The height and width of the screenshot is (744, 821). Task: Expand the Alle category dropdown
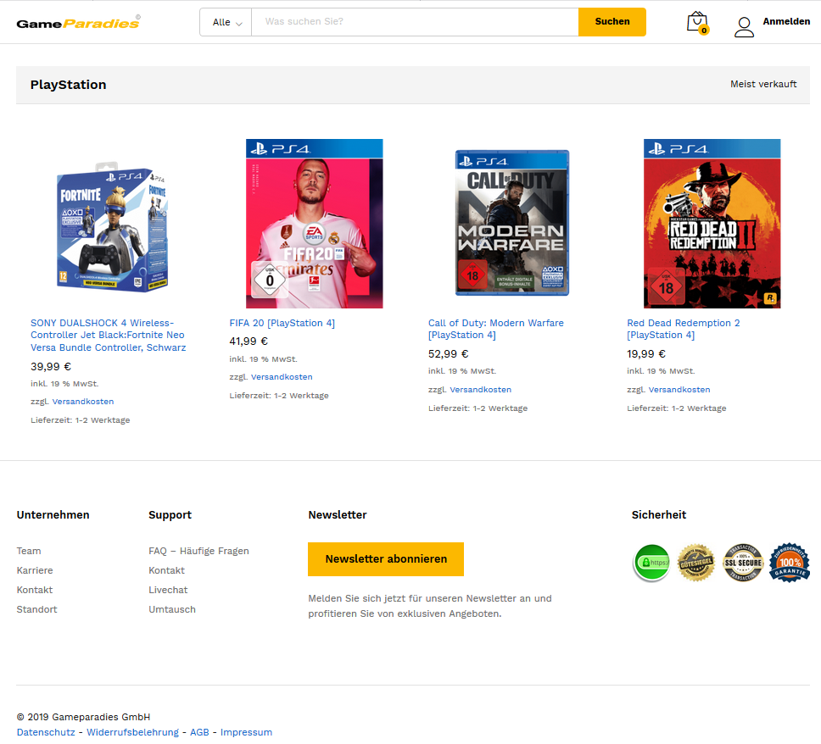226,22
